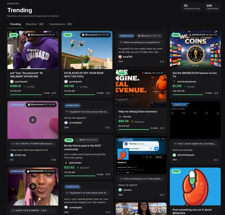Open 'Help me debug Dulus-business' title
Viewport: 225px width, 215px height.
[137, 111]
